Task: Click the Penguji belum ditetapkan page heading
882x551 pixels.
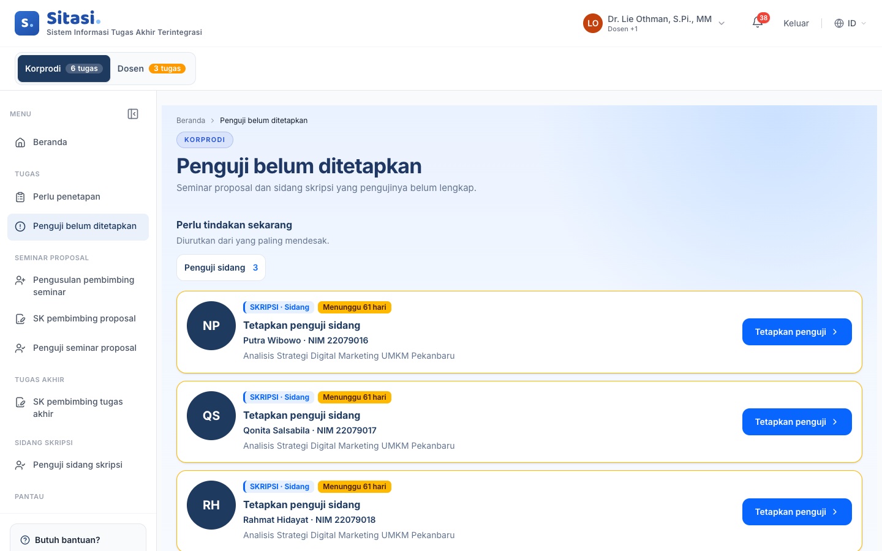Action: 299,166
